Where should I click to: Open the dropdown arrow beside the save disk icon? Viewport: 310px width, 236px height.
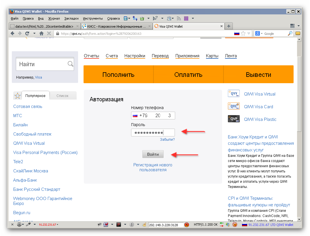tap(129, 18)
